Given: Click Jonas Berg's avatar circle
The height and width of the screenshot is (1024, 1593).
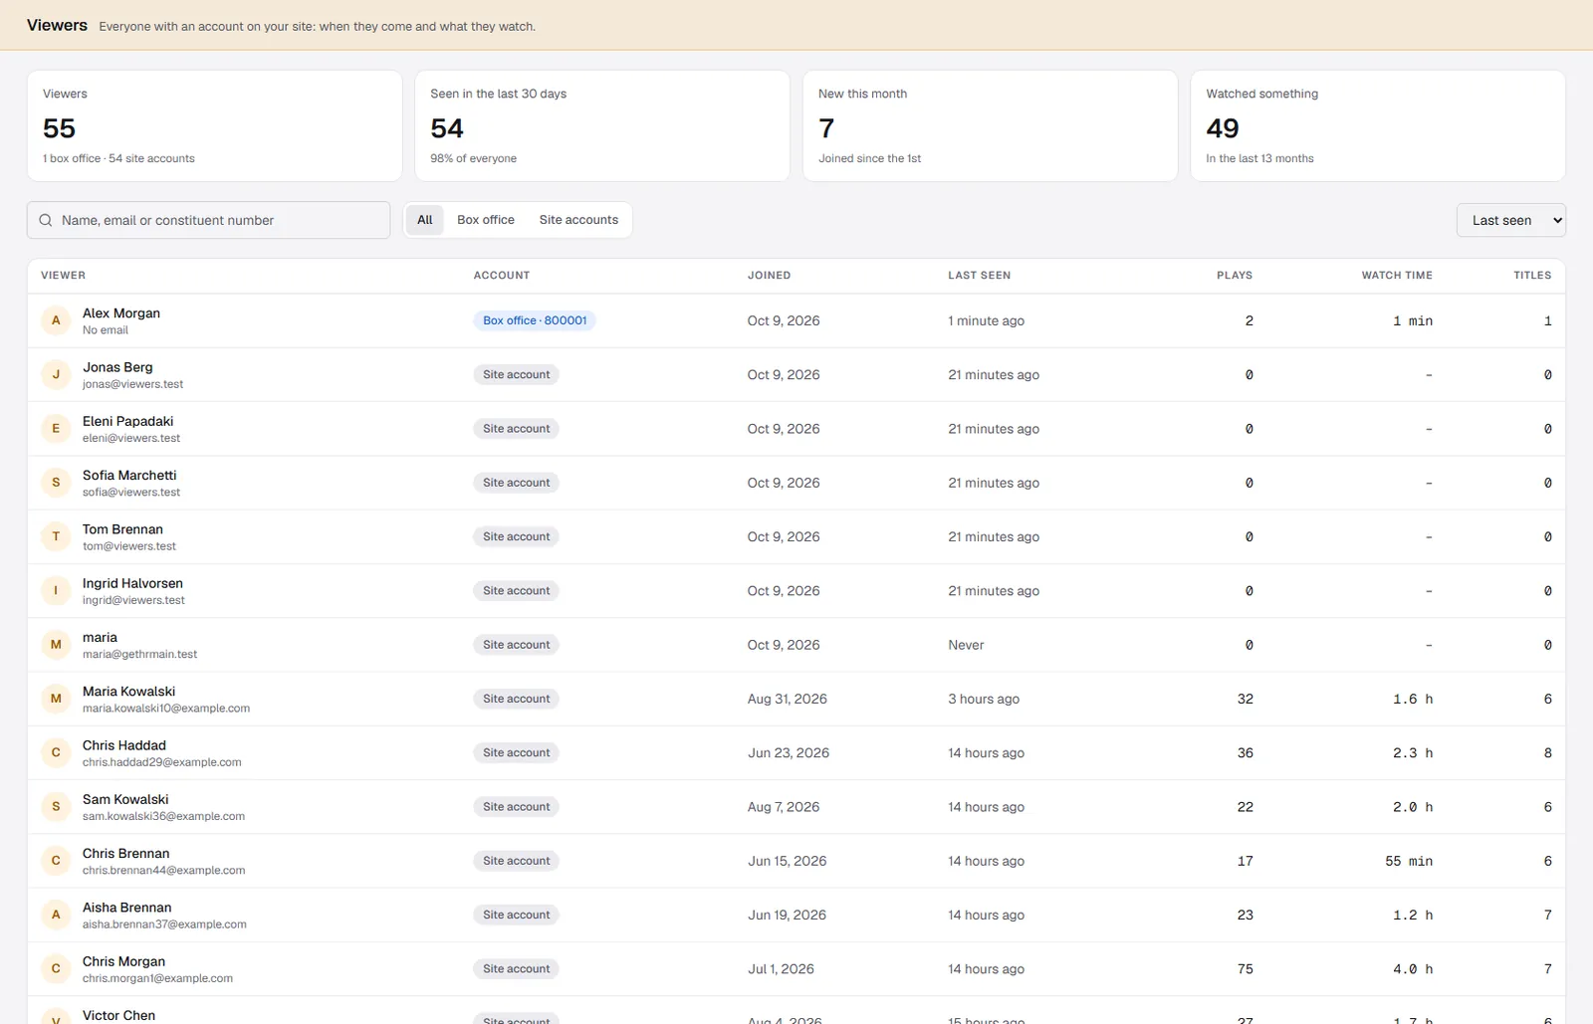Looking at the screenshot, I should [x=56, y=374].
